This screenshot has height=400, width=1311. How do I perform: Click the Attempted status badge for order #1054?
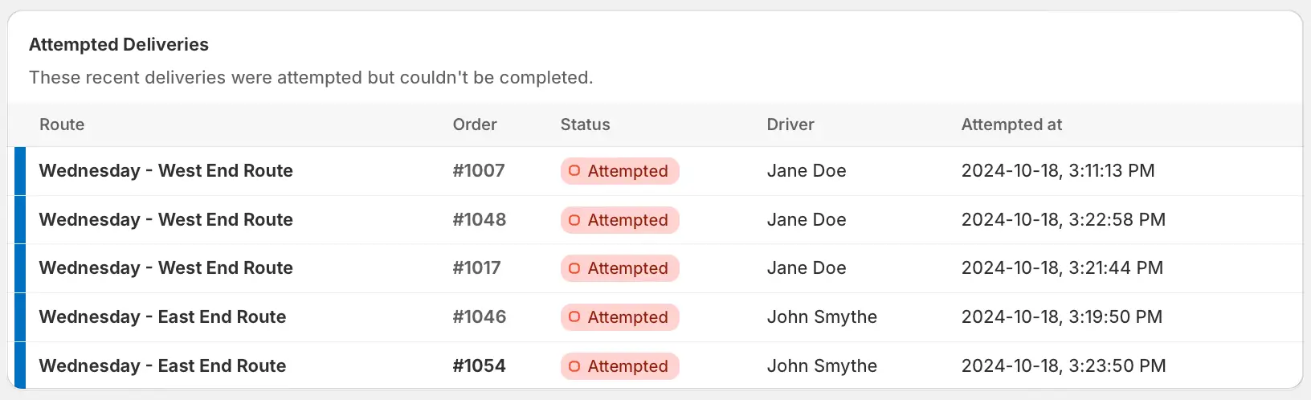pos(619,366)
